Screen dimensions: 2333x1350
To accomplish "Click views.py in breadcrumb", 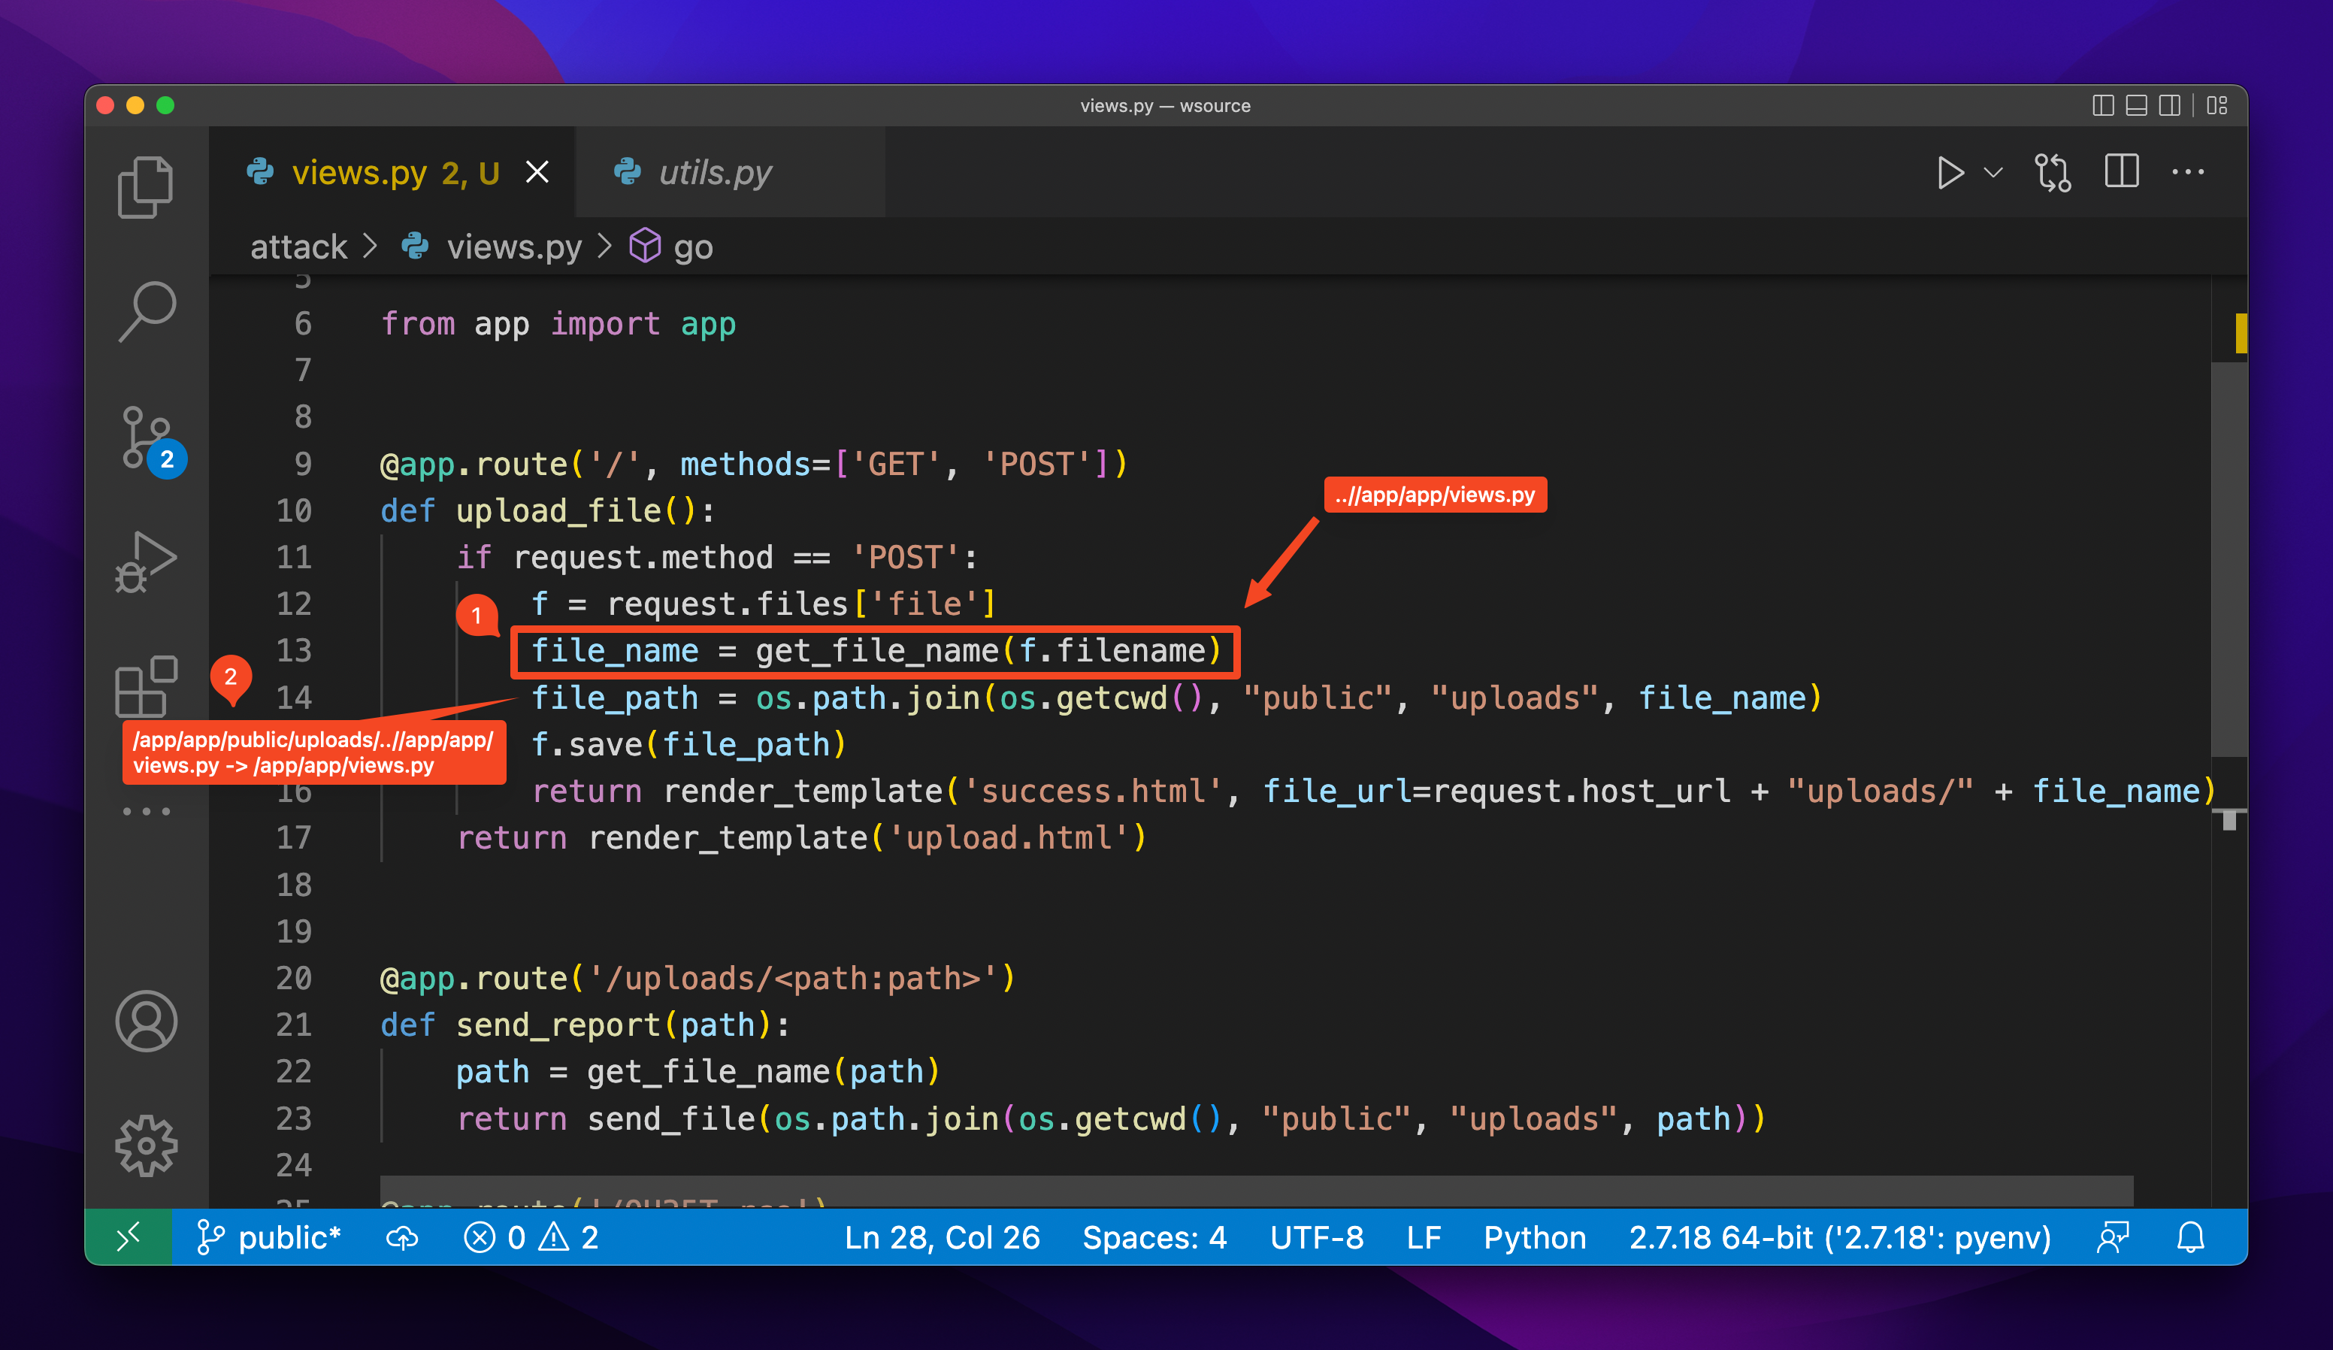I will coord(514,247).
